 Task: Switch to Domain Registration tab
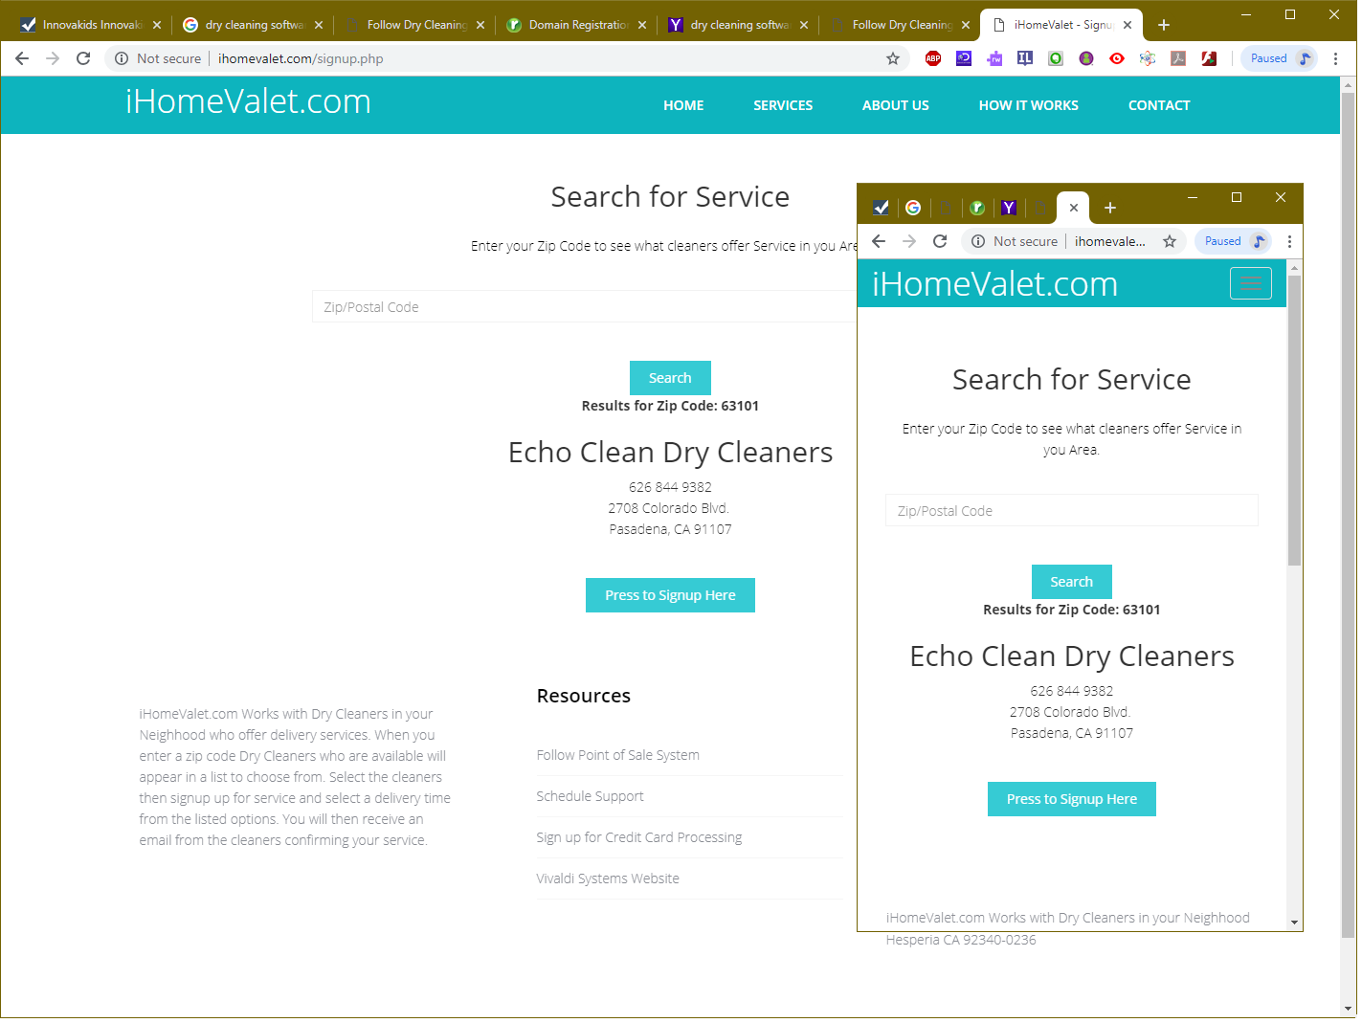(x=575, y=25)
